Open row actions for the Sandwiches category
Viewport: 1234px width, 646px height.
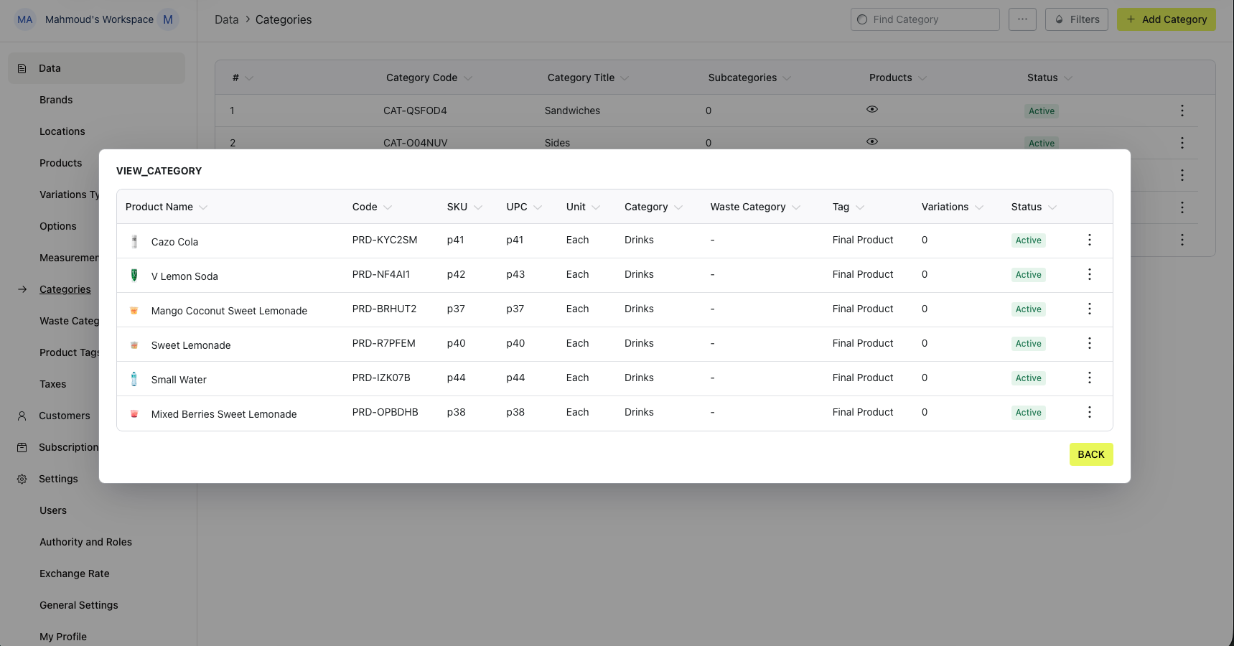pyautogui.click(x=1182, y=111)
